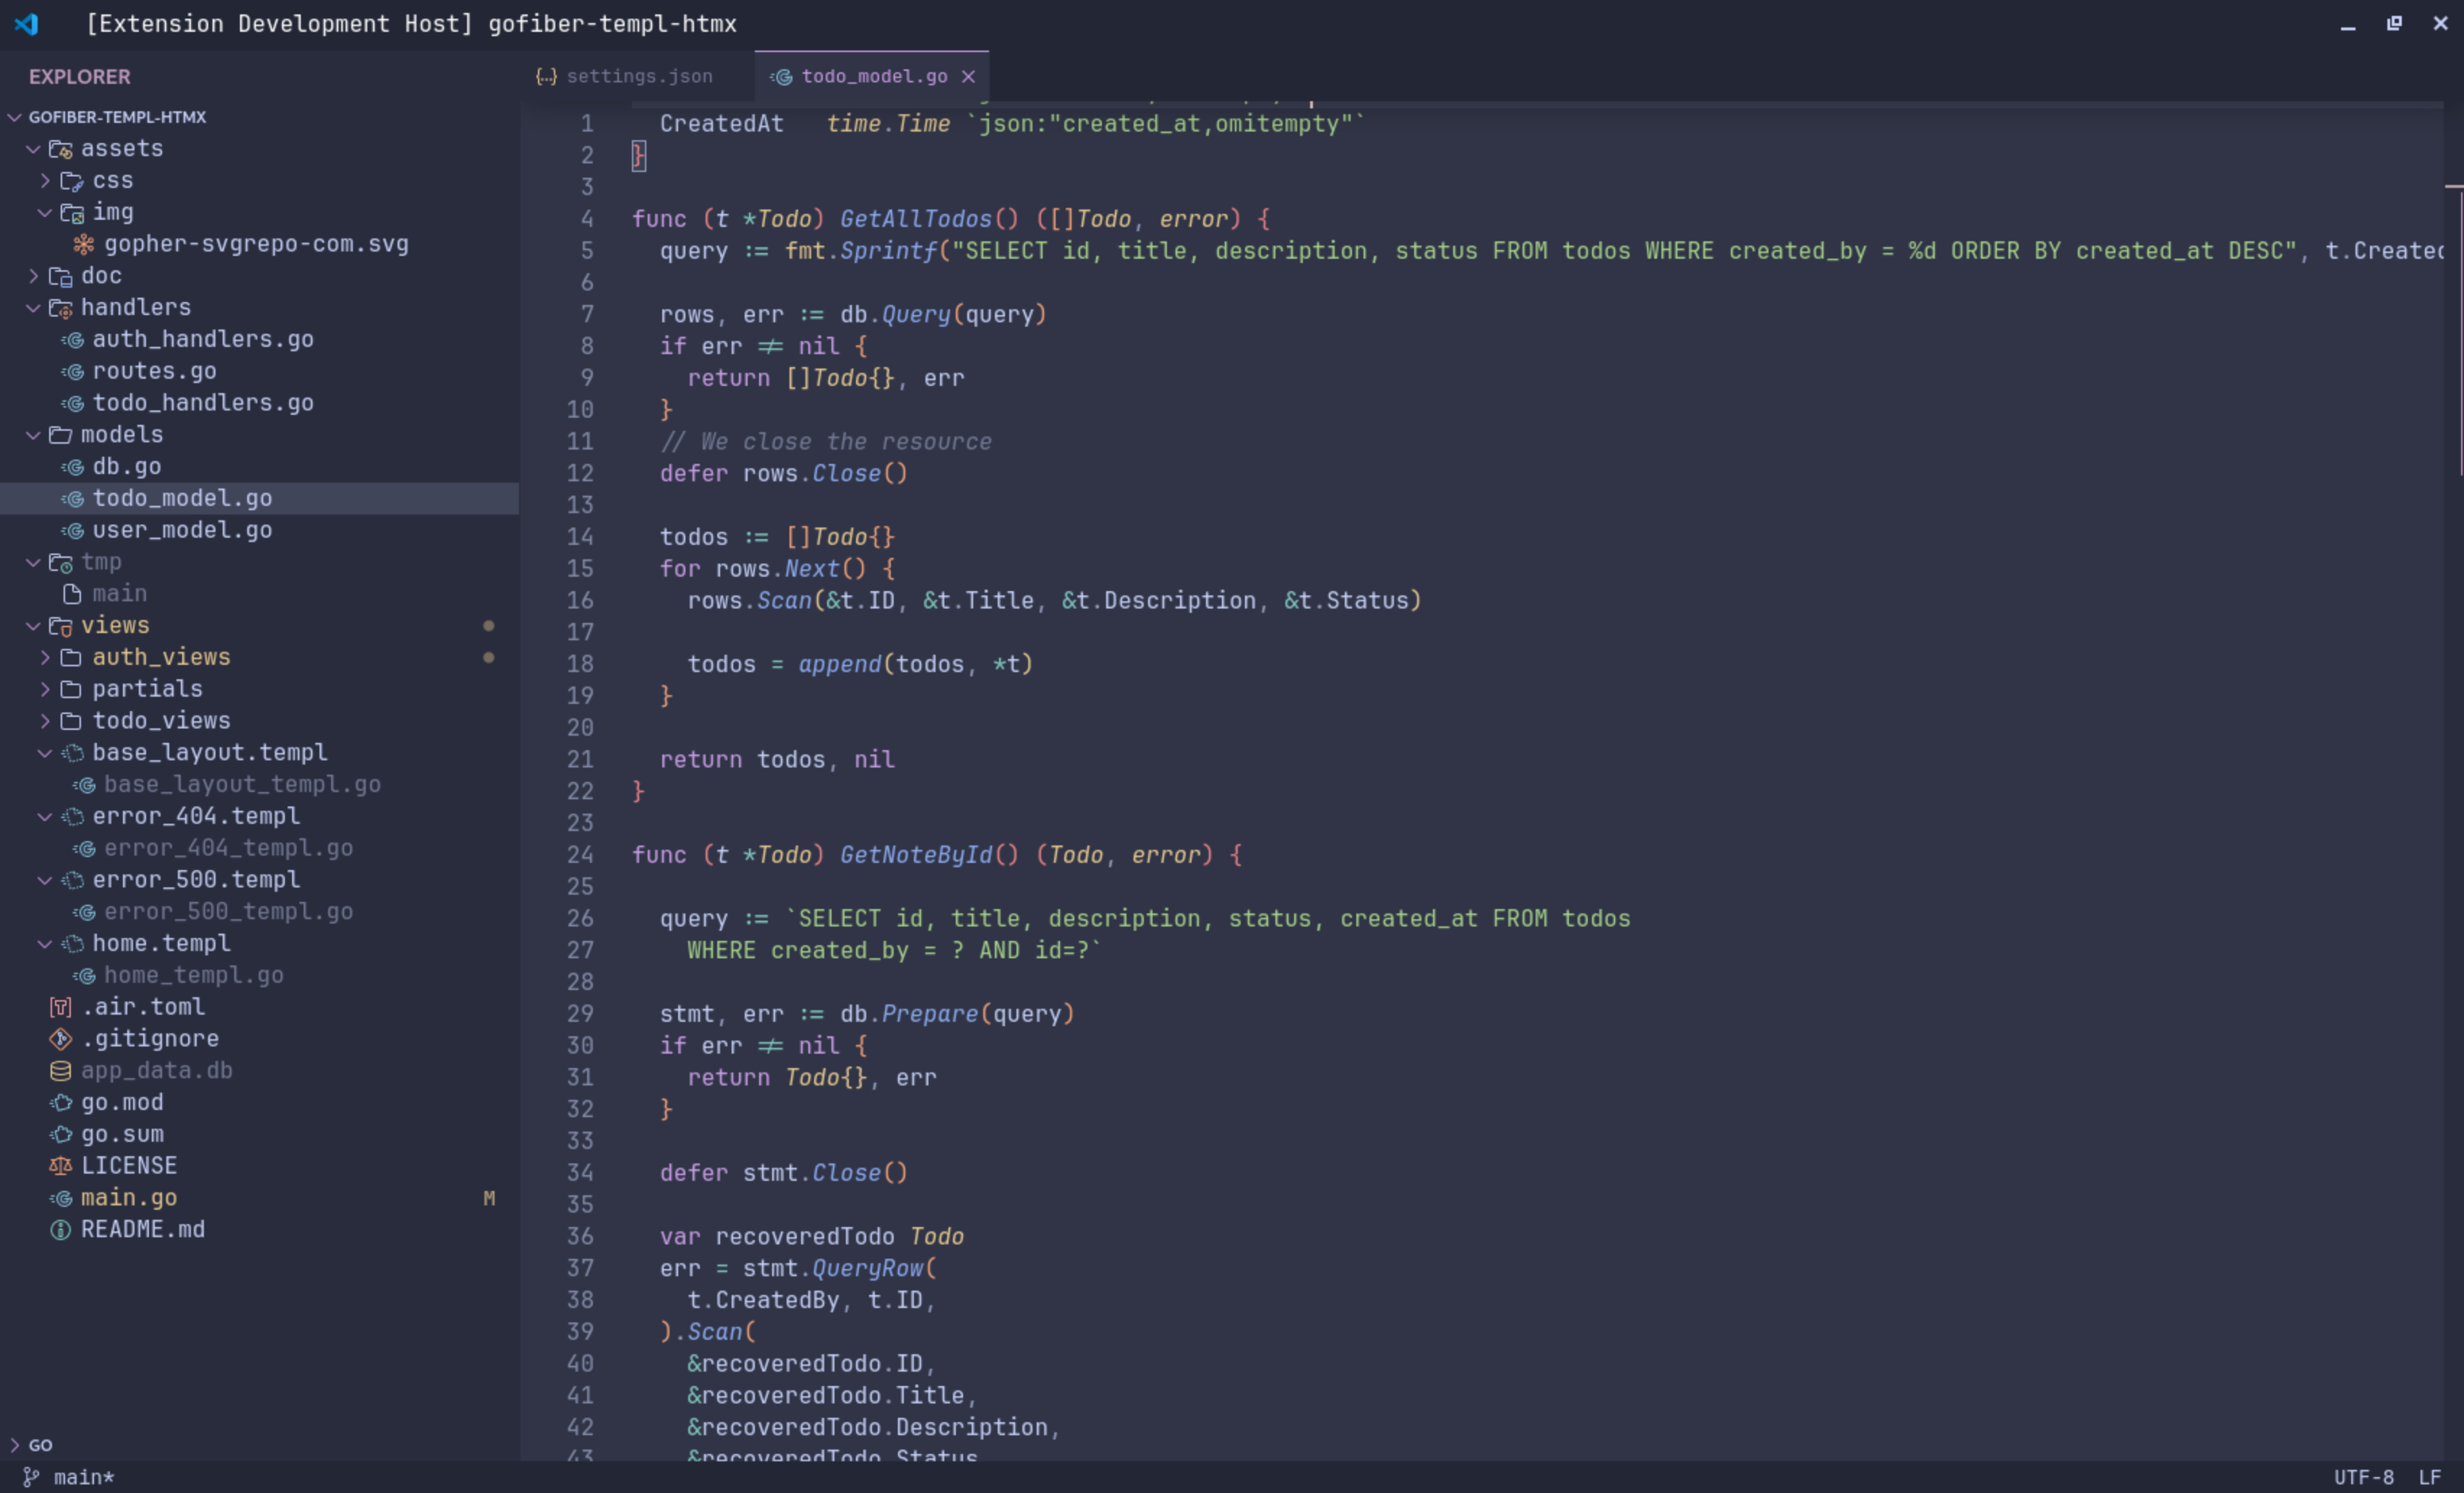Click line number 24 in gutter
Viewport: 2464px width, 1493px height.
580,856
